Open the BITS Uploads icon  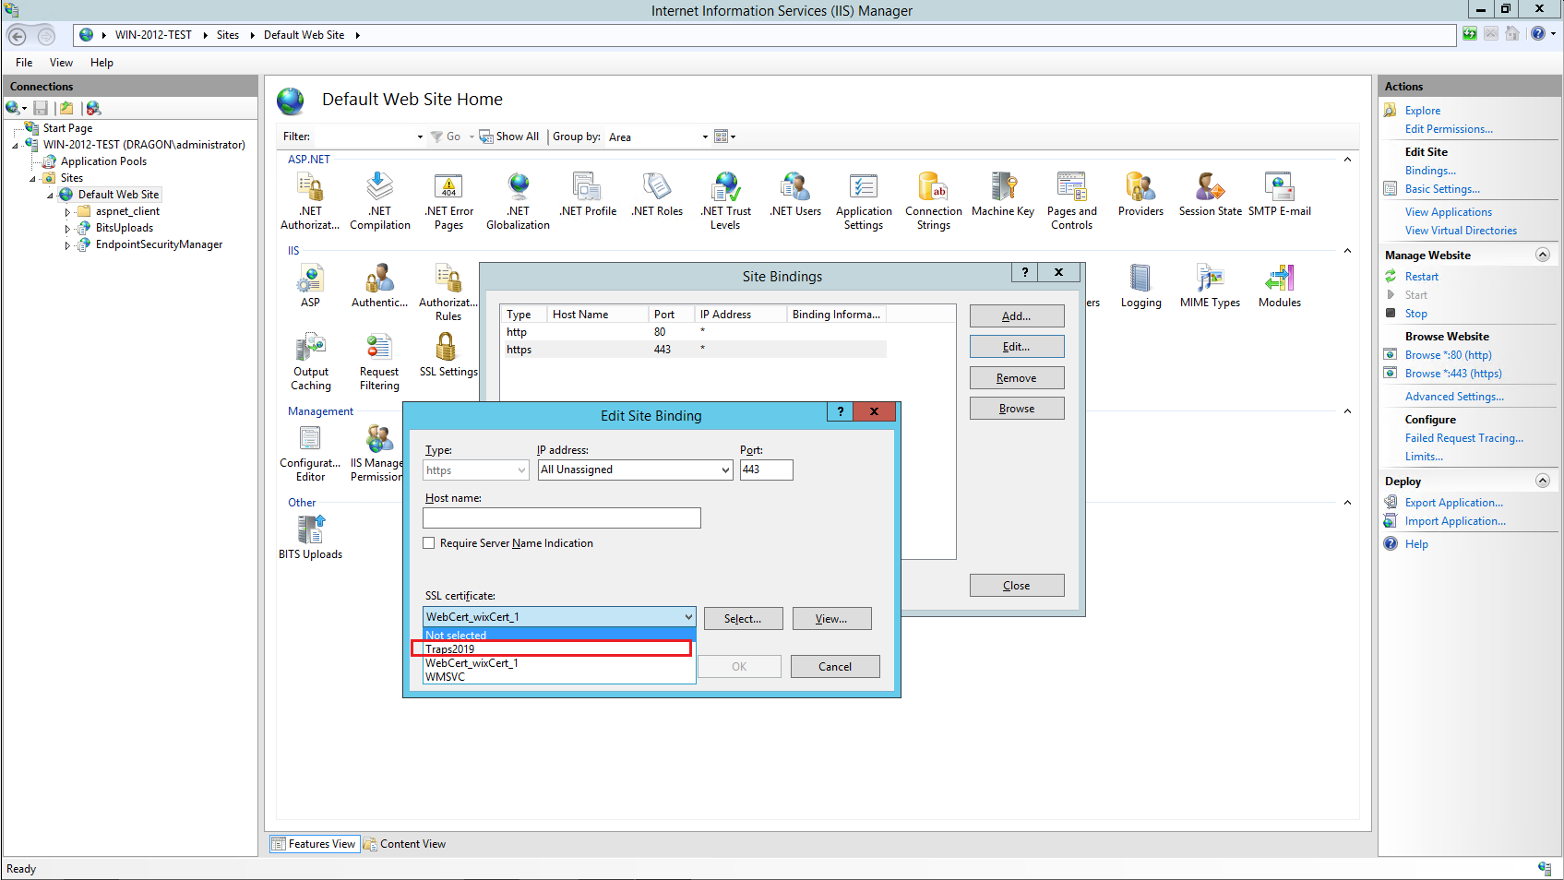(311, 537)
